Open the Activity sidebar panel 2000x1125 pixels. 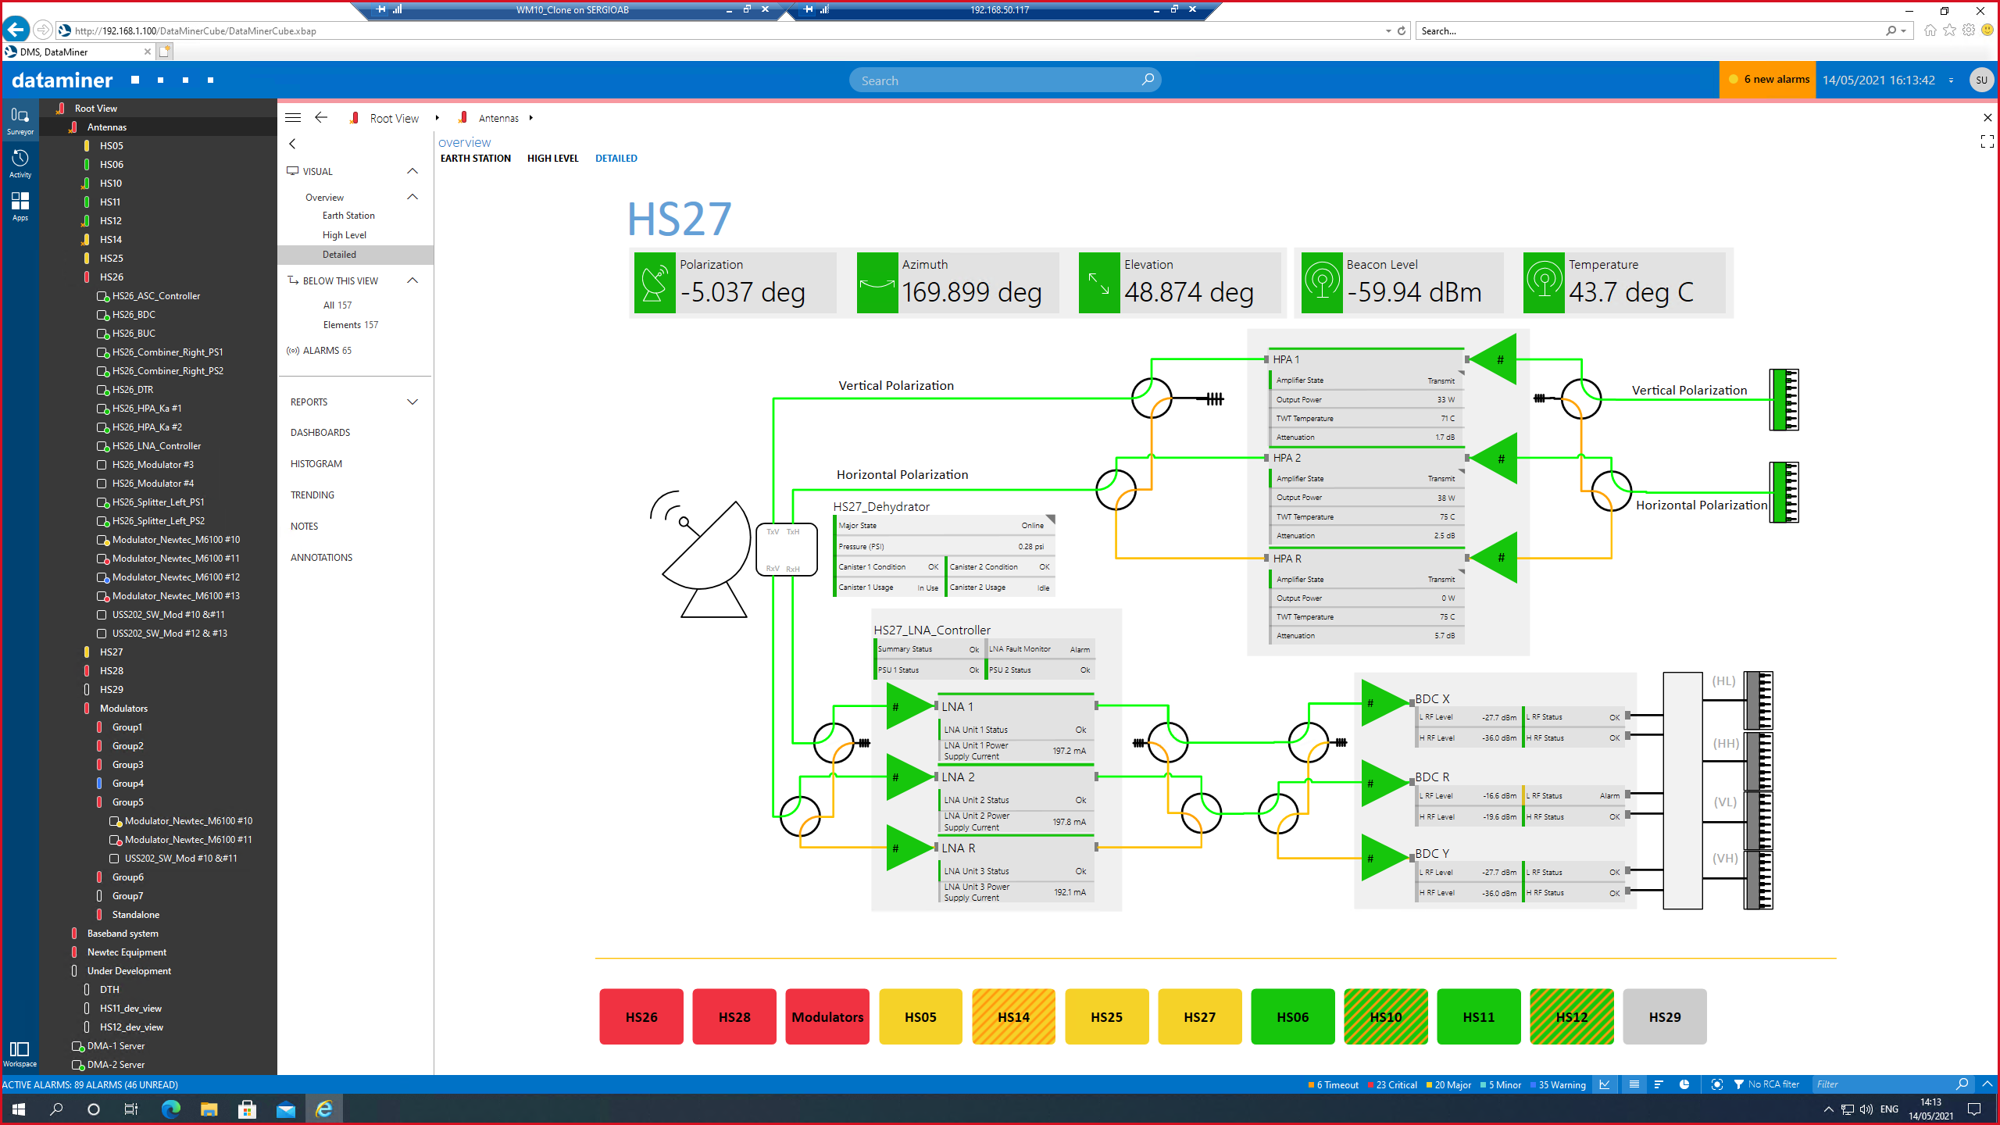(x=20, y=163)
